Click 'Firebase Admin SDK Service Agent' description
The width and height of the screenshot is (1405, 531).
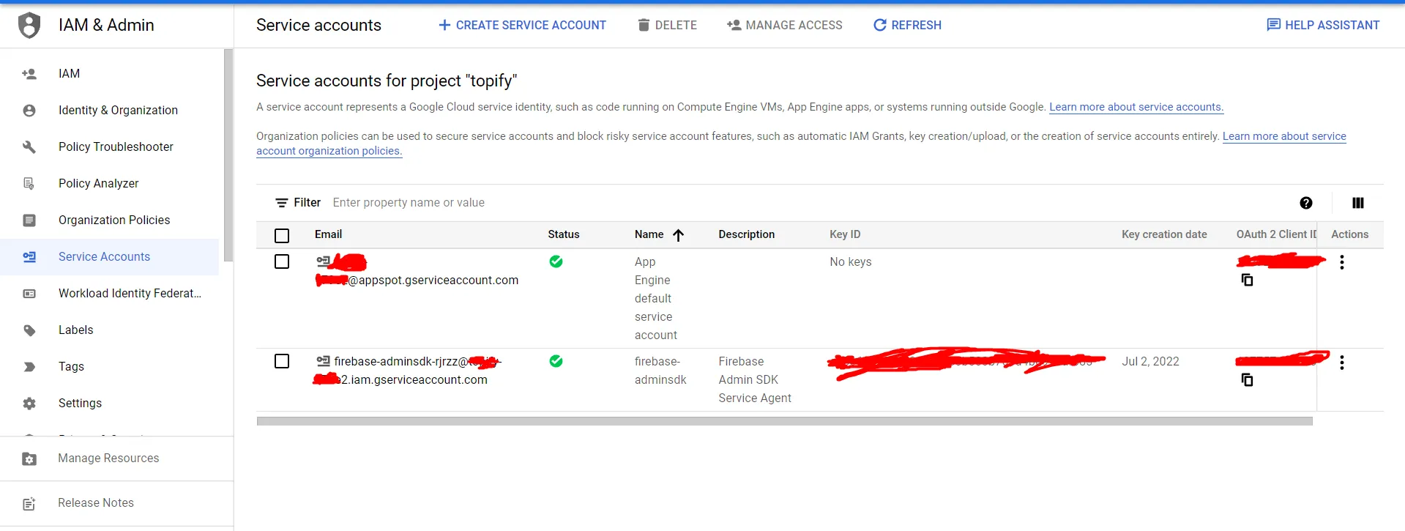pos(755,379)
